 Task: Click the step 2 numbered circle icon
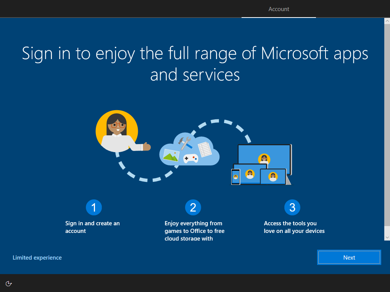(x=193, y=207)
